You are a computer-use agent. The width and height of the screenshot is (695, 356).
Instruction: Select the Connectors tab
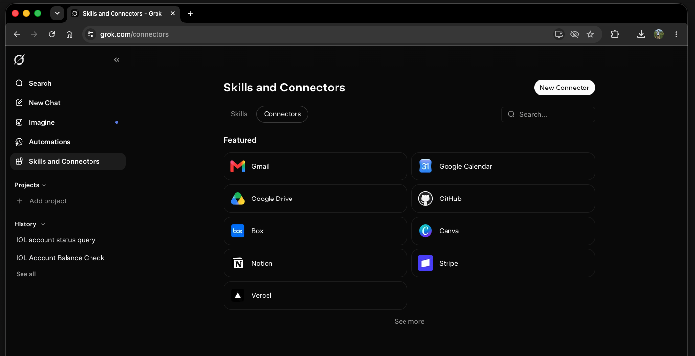[282, 114]
